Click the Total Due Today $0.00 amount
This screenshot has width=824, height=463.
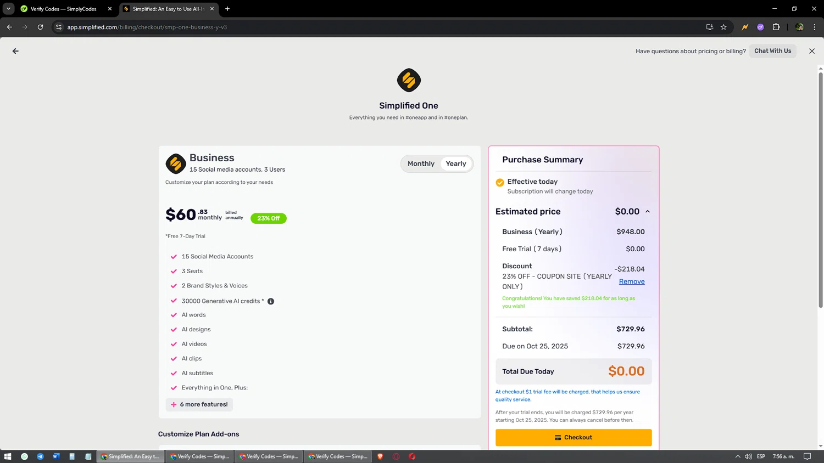(626, 371)
